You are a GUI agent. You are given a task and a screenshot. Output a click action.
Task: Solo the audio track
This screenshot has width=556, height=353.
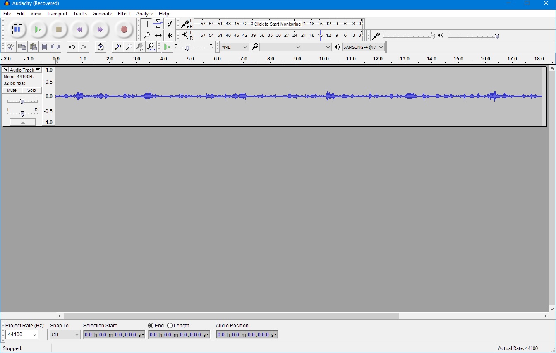[x=32, y=90]
